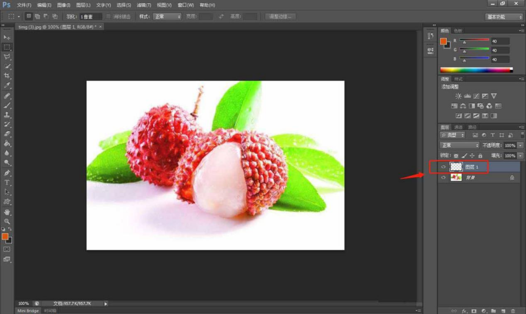
Task: Select the Hand tool
Action: 7,212
